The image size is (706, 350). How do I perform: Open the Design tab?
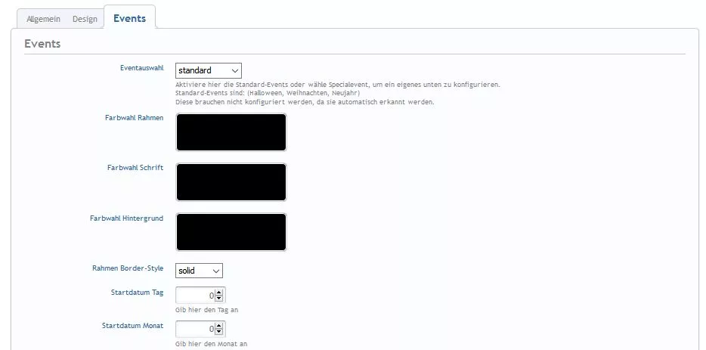pos(85,20)
